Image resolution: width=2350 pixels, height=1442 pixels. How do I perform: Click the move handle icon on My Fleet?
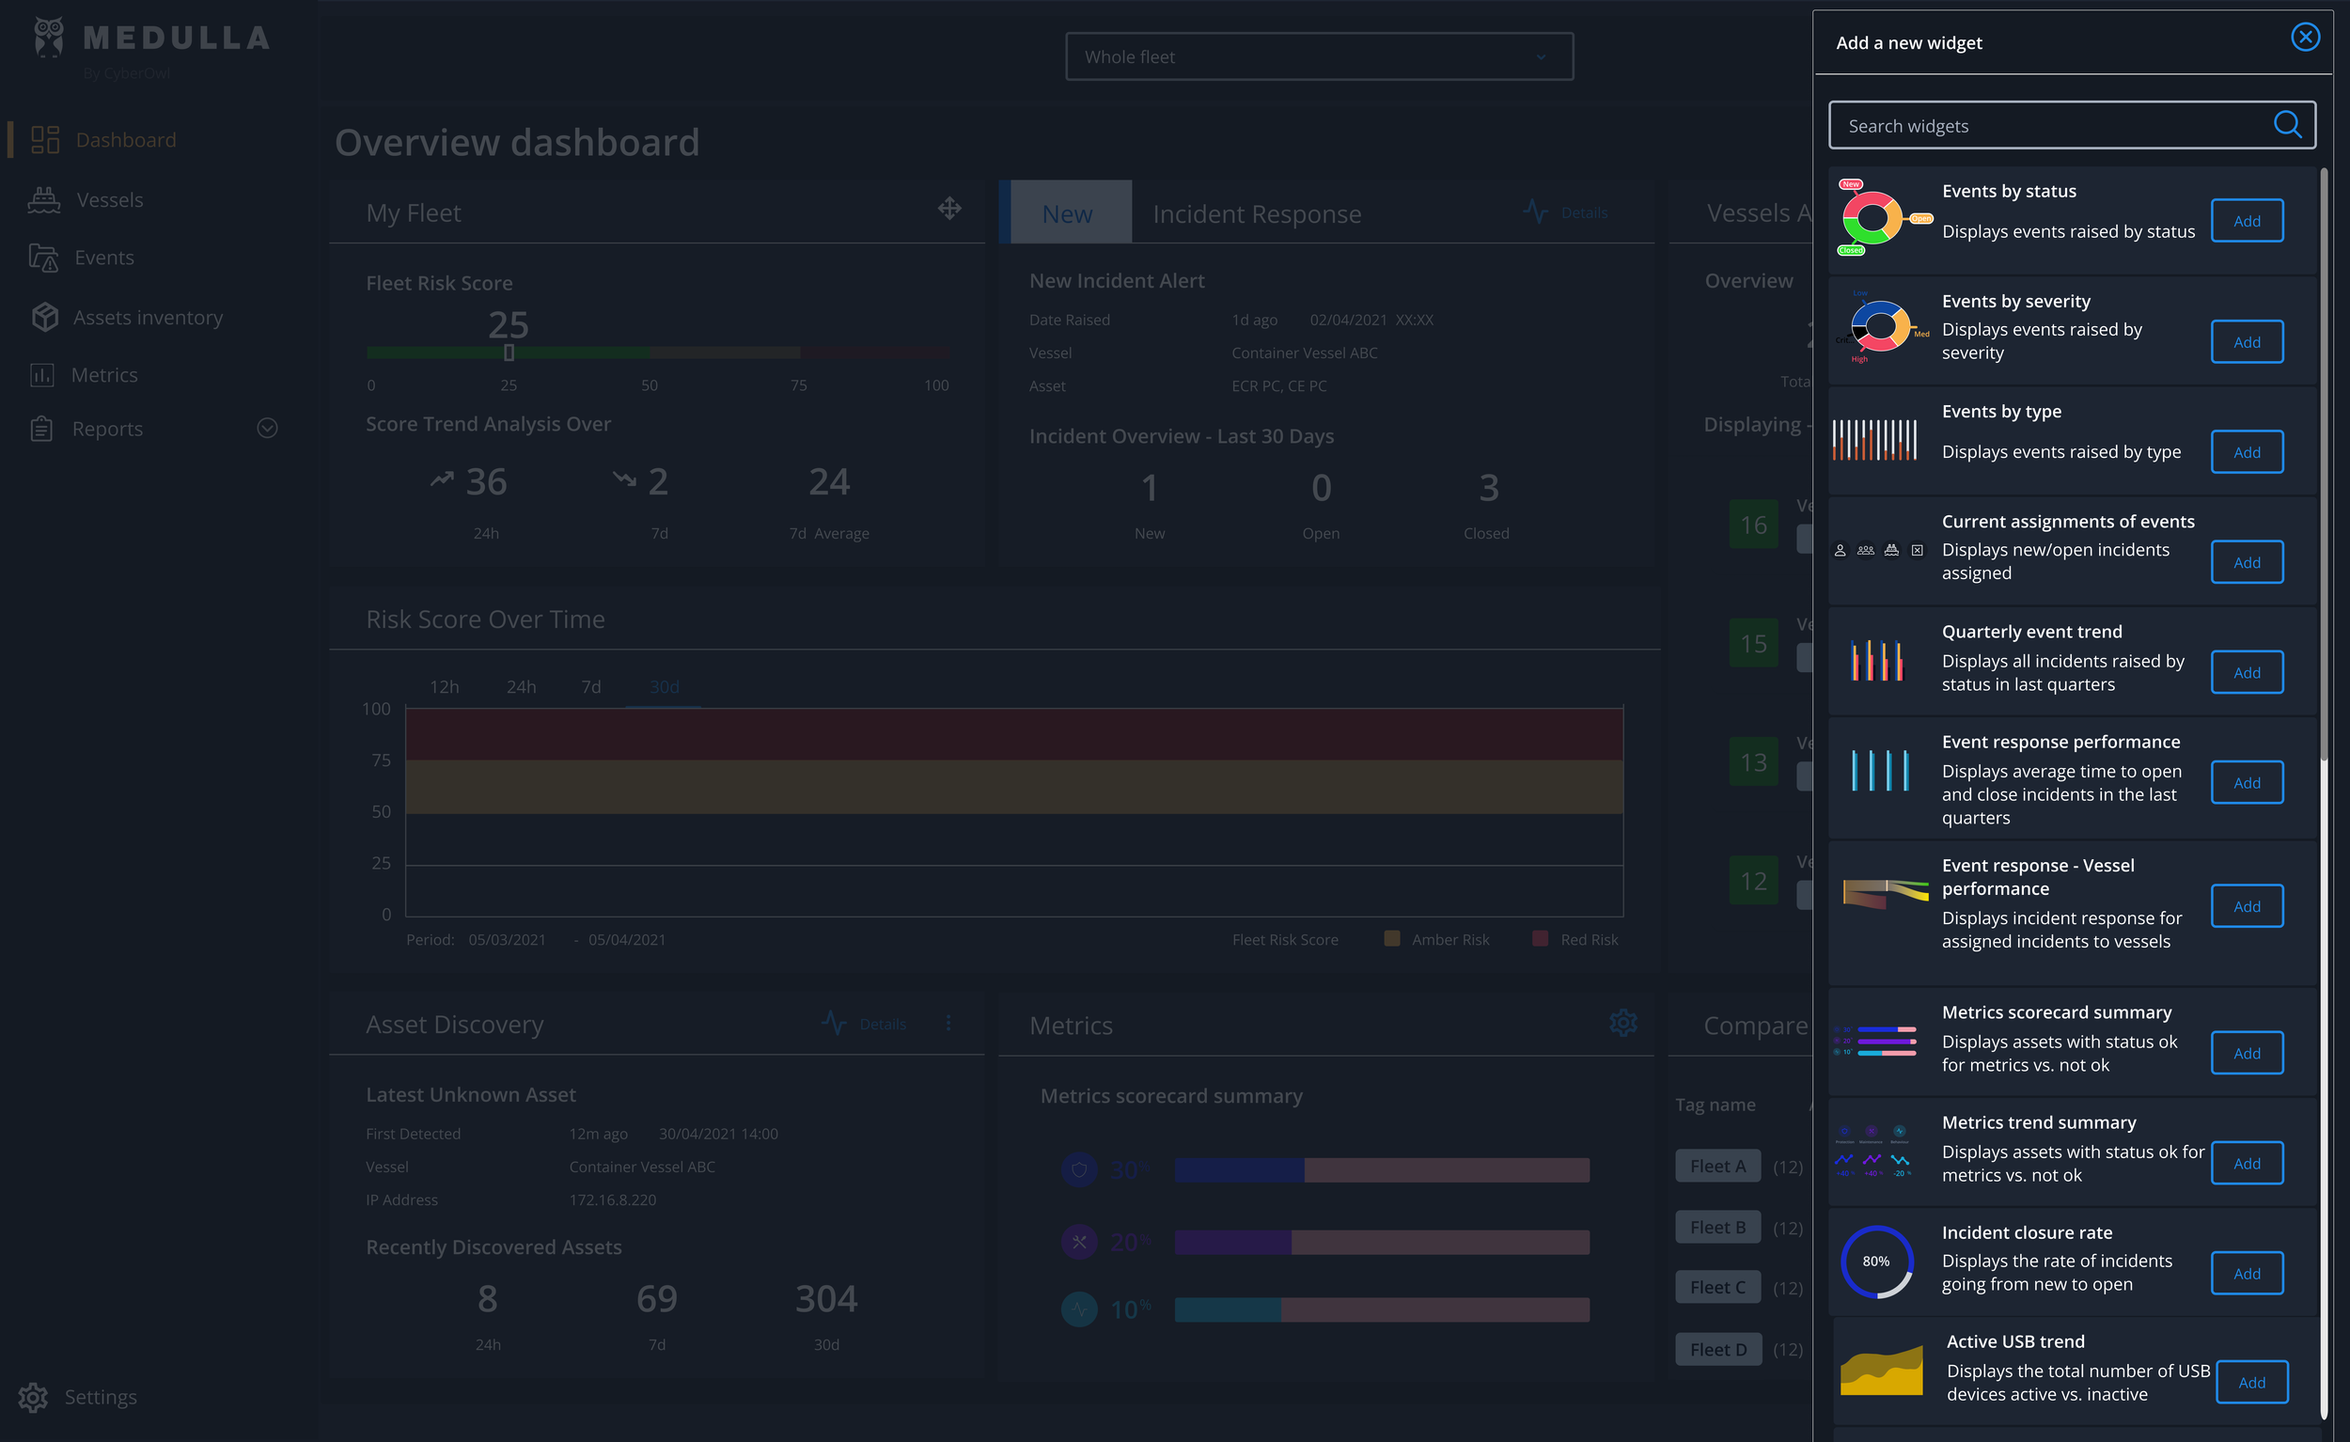coord(949,209)
